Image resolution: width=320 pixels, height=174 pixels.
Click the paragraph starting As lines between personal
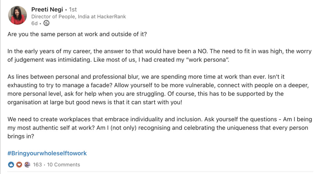click(x=158, y=89)
